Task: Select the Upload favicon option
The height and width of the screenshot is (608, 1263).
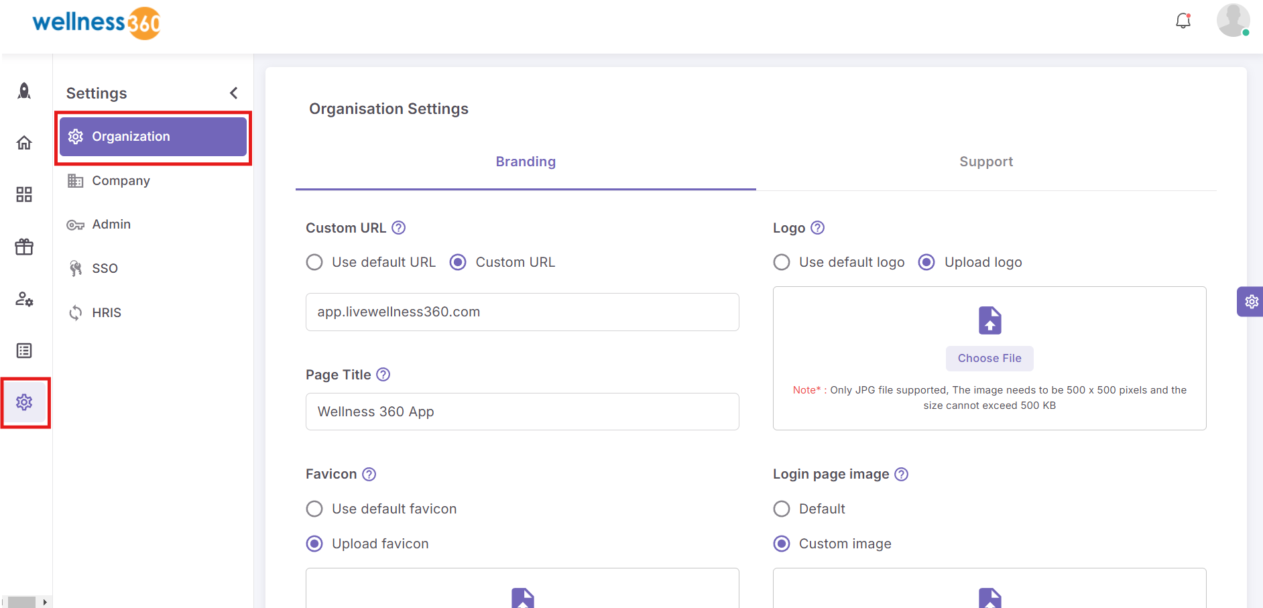Action: 314,544
